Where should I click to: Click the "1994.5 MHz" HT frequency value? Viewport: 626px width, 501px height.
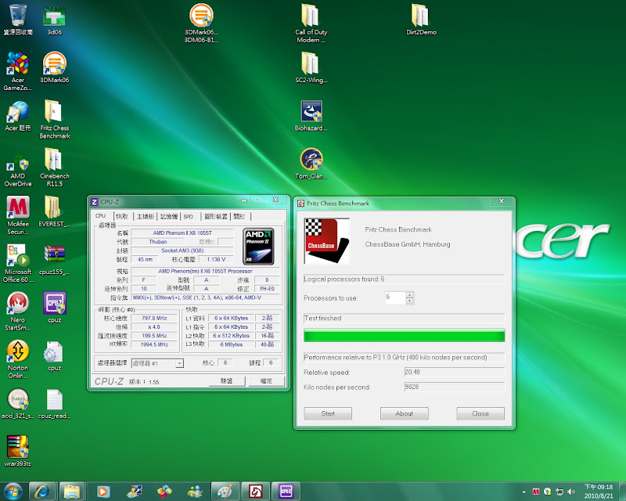click(x=154, y=344)
